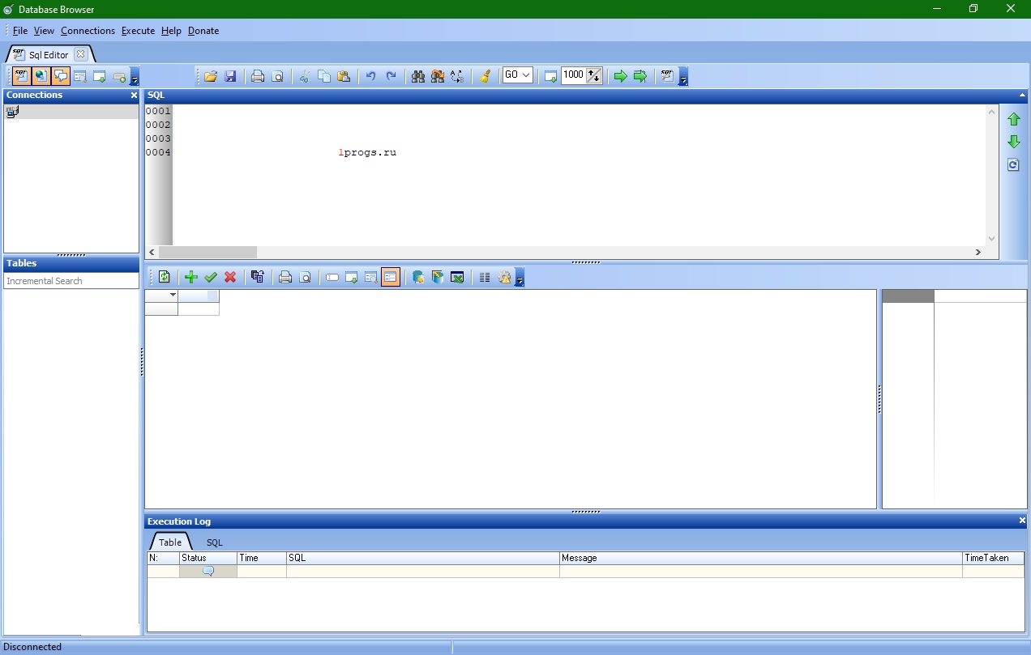Clear editor with broom icon
Viewport: 1031px width, 655px height.
[485, 76]
